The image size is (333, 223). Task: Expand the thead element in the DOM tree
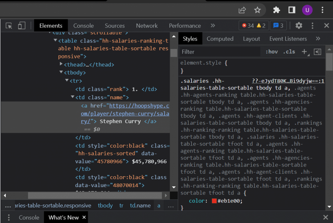tap(61, 64)
